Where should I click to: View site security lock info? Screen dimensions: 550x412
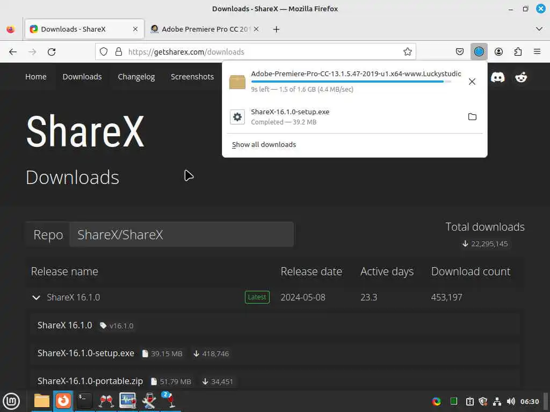[x=119, y=52]
